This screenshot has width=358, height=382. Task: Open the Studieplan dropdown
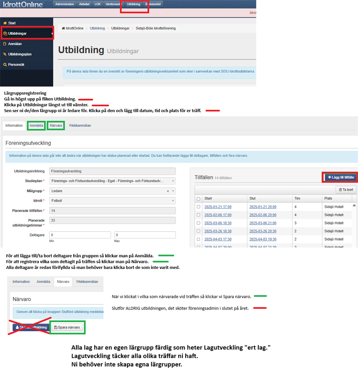(x=173, y=181)
